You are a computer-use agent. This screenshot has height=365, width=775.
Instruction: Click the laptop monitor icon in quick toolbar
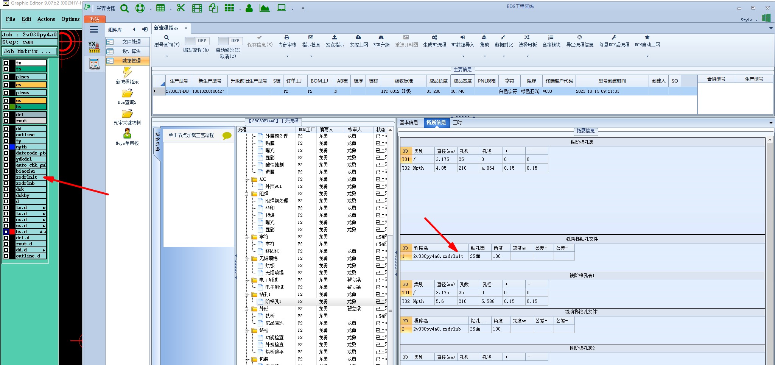[282, 8]
